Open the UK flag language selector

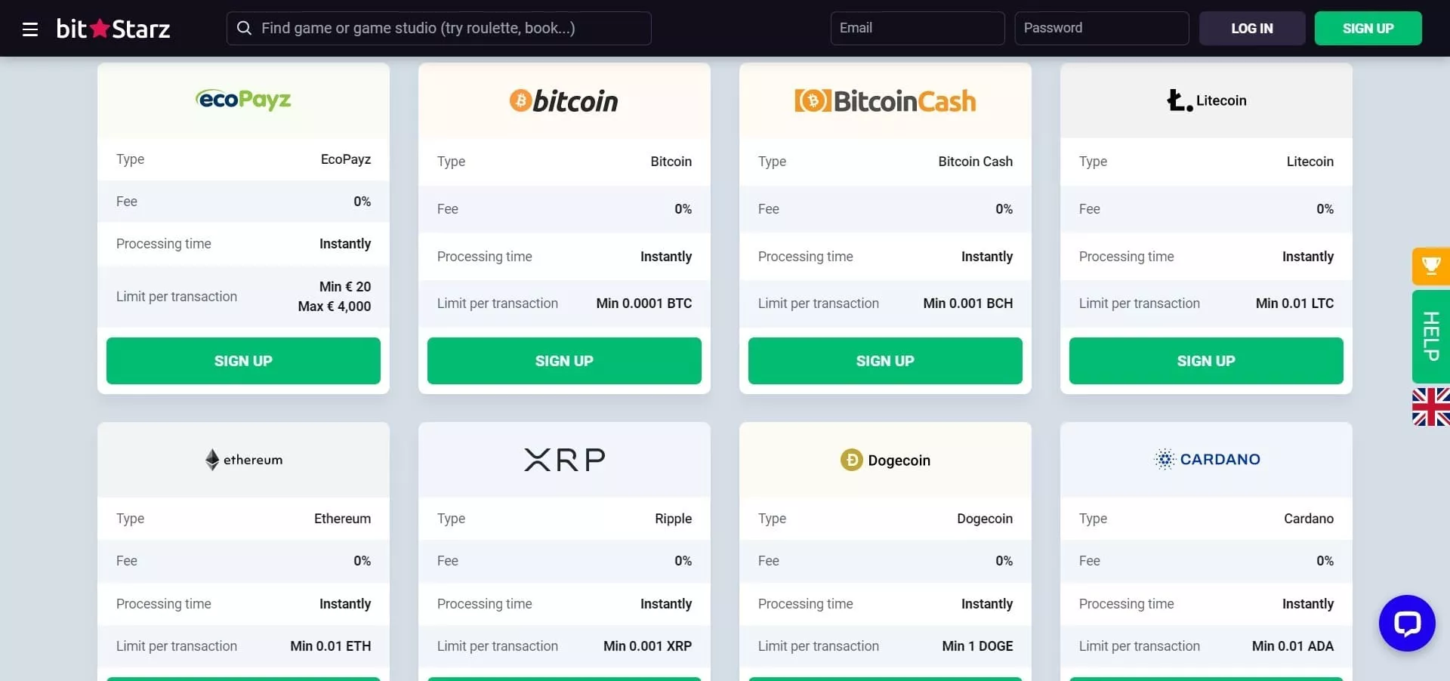[1430, 407]
